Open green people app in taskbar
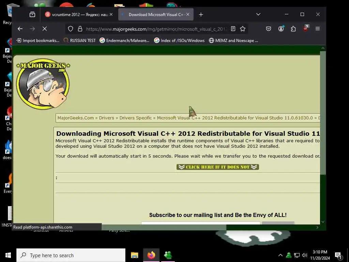Image resolution: width=349 pixels, height=262 pixels. tap(168, 255)
